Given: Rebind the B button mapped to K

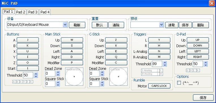Looking at the screenshot, I should tap(28, 46).
